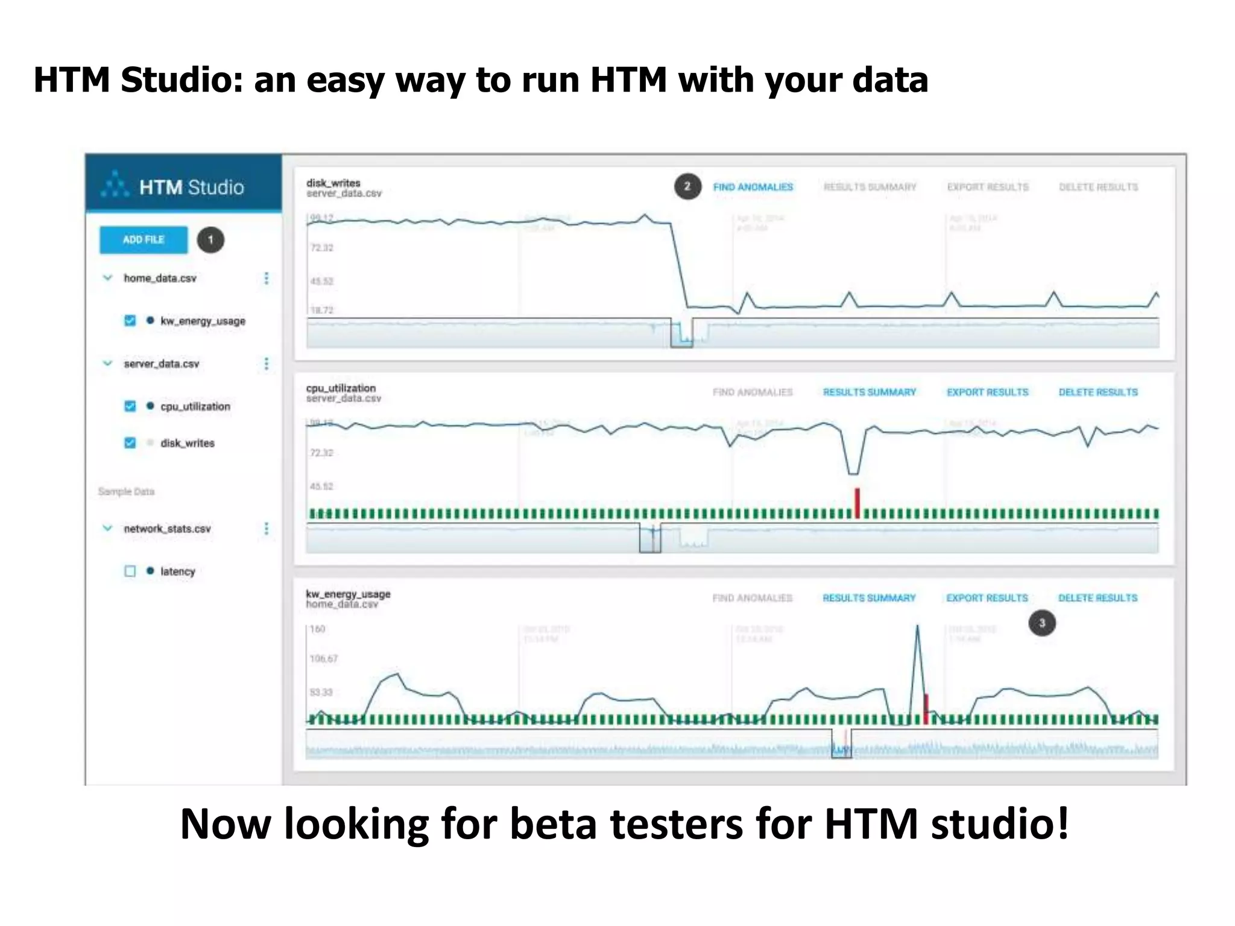The image size is (1235, 926).
Task: Collapse the home_data.csv file tree
Action: tap(108, 278)
